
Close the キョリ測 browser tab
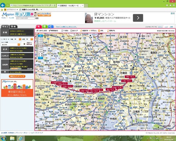point(82,6)
